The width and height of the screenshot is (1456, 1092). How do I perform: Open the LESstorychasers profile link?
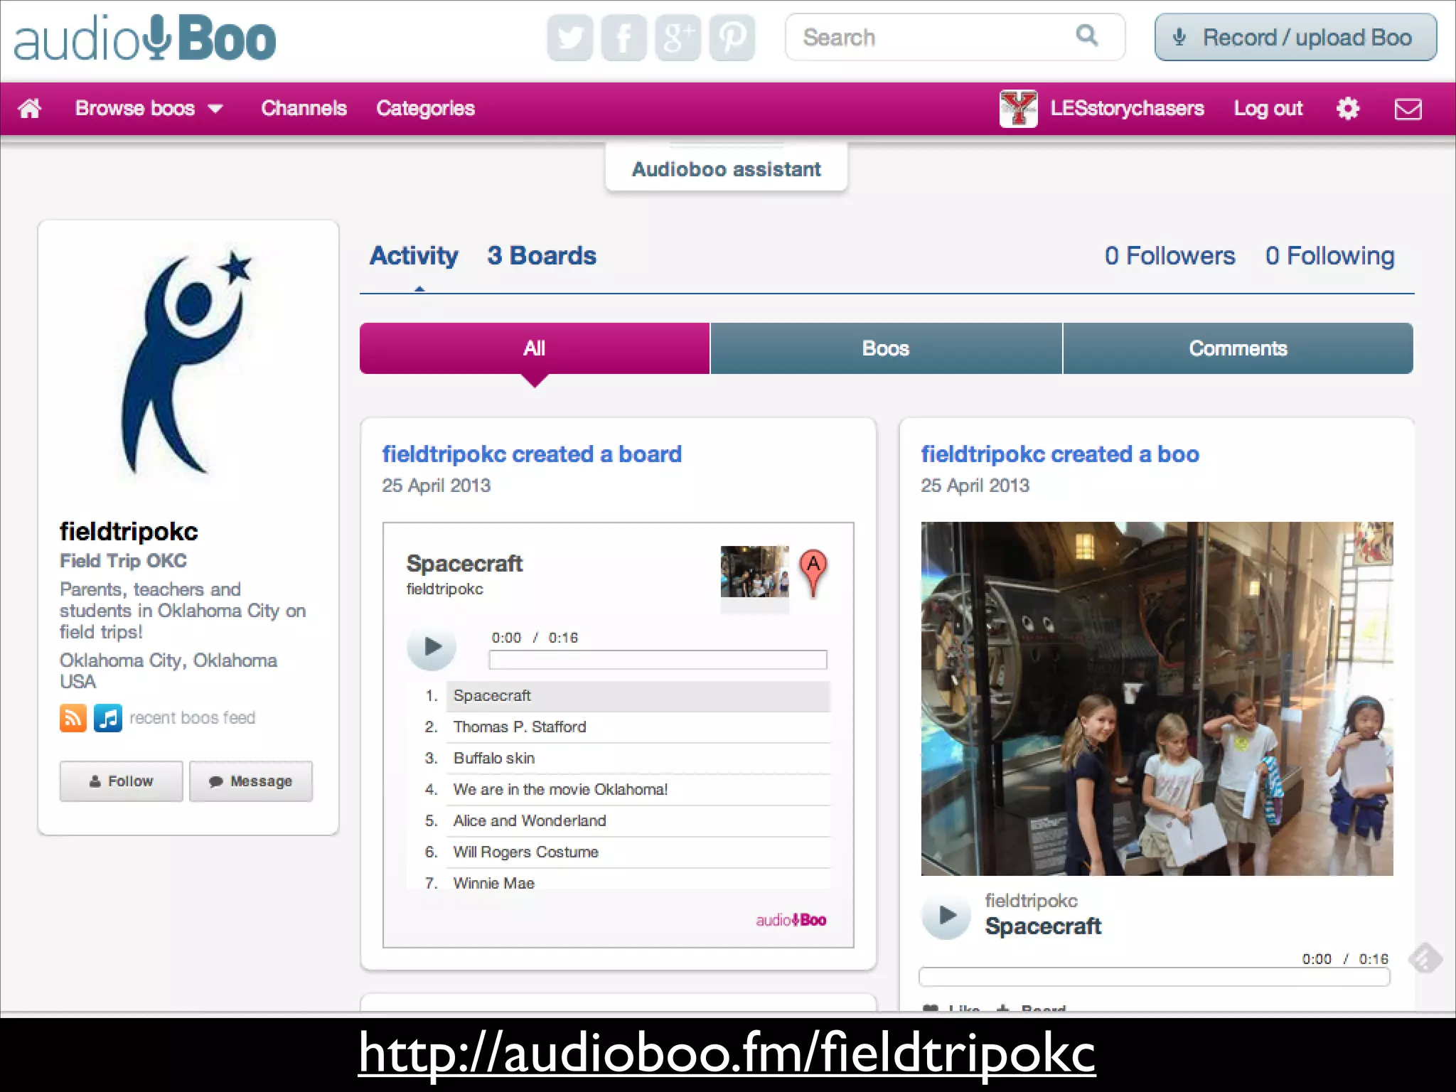[x=1127, y=108]
